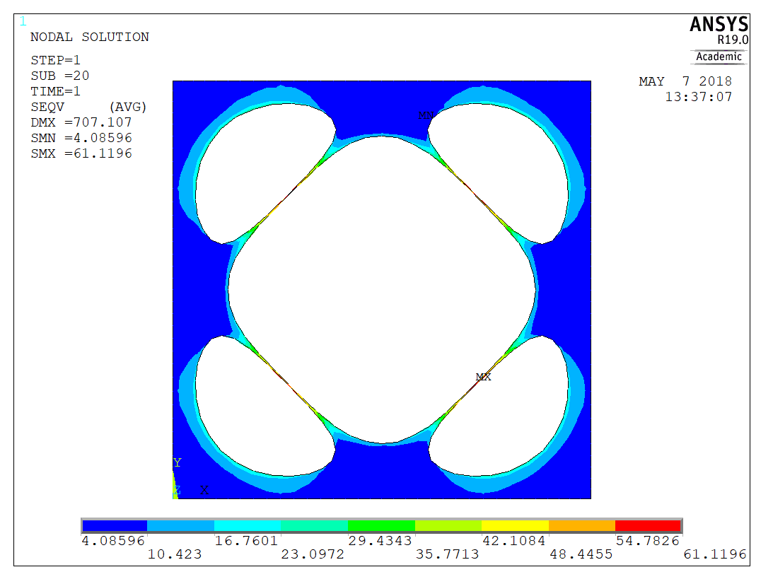Click the Y axis triad label
The width and height of the screenshot is (773, 584).
(178, 462)
